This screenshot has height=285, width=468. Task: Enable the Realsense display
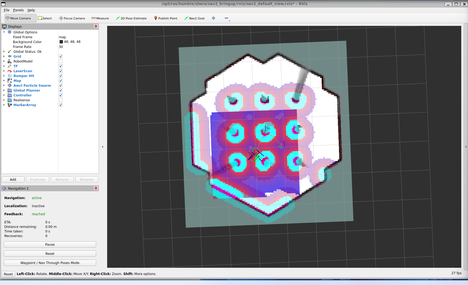point(60,100)
